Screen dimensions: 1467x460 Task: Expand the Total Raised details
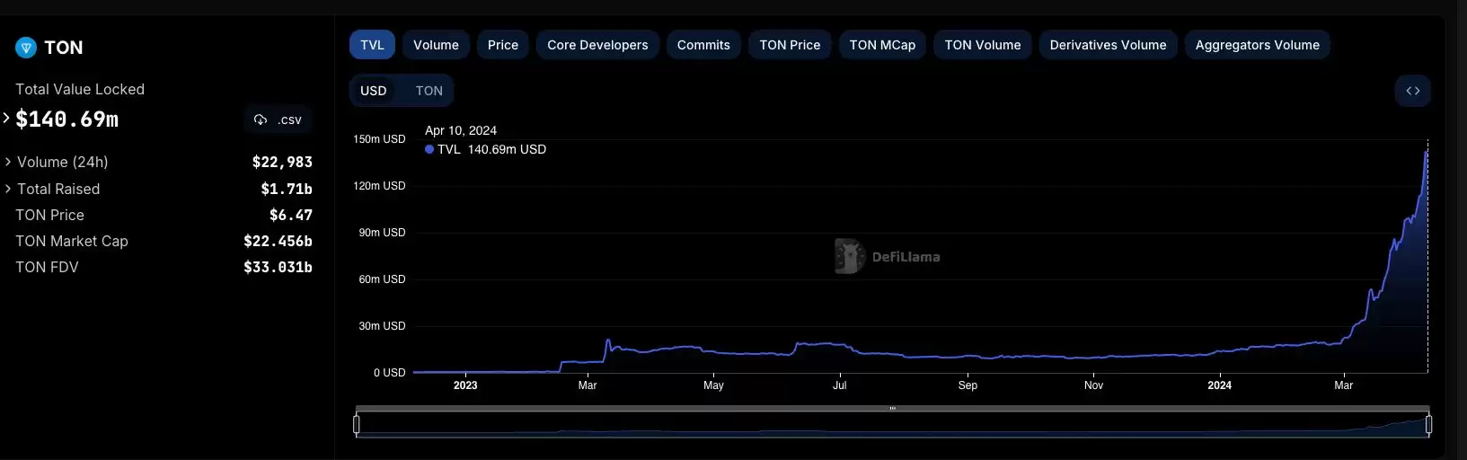click(x=8, y=189)
